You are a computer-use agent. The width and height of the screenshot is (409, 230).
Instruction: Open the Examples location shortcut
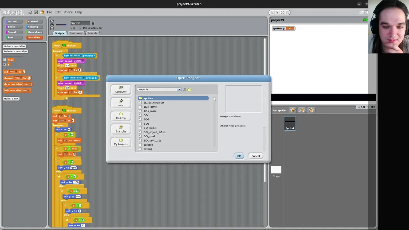(x=121, y=129)
